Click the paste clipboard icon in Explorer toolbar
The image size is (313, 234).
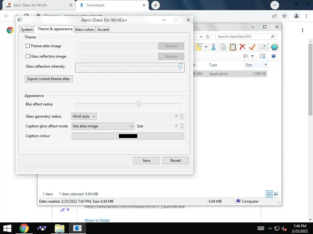pyautogui.click(x=233, y=47)
